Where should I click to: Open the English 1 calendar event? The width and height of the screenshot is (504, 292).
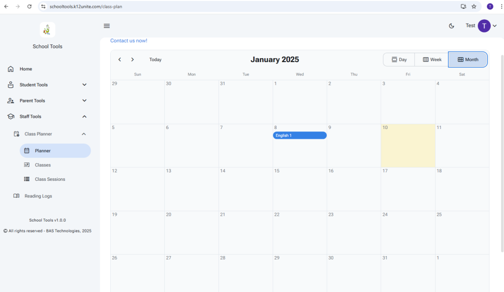point(299,135)
